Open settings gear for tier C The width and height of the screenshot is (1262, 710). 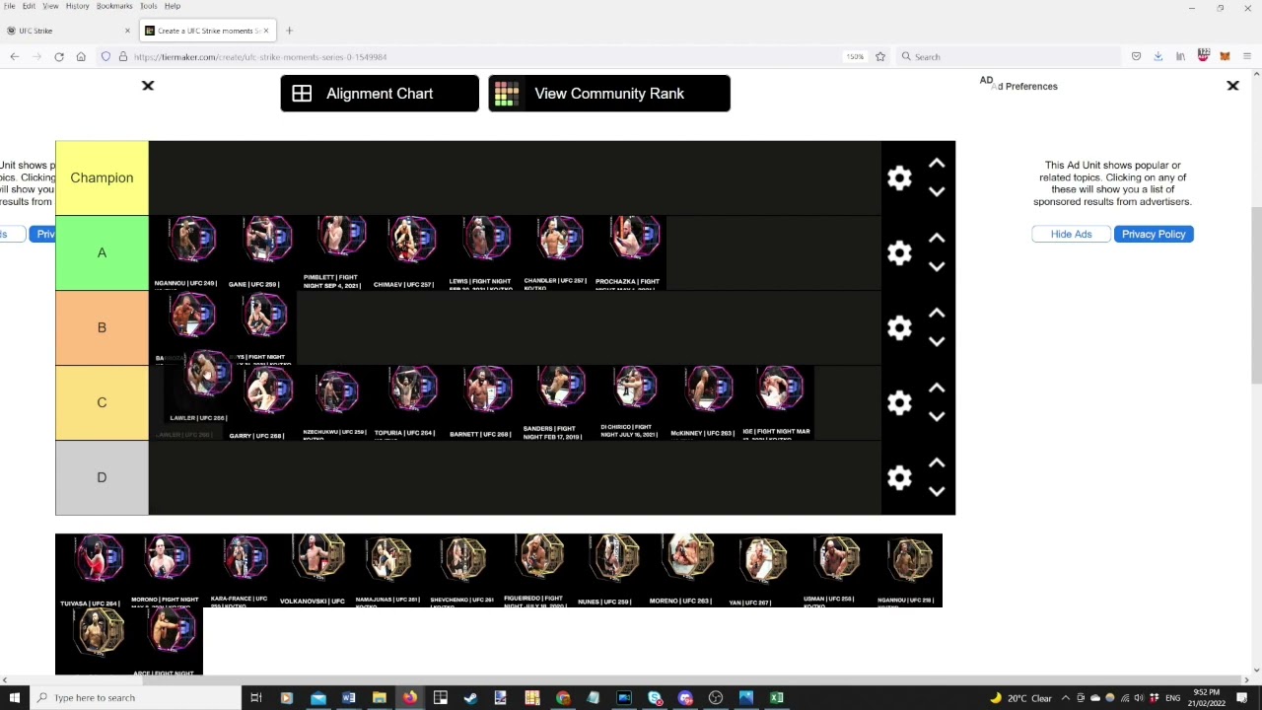tap(899, 403)
